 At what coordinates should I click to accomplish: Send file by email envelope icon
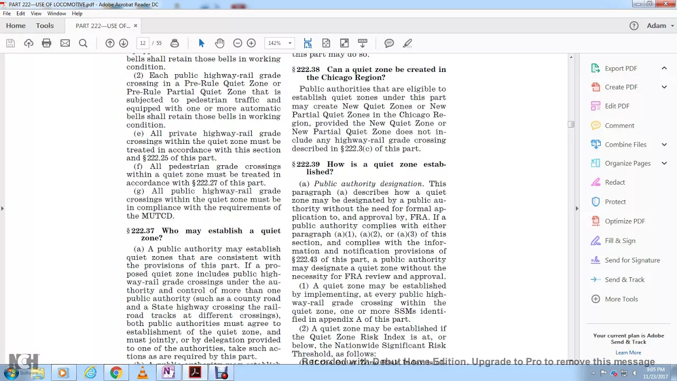65,43
